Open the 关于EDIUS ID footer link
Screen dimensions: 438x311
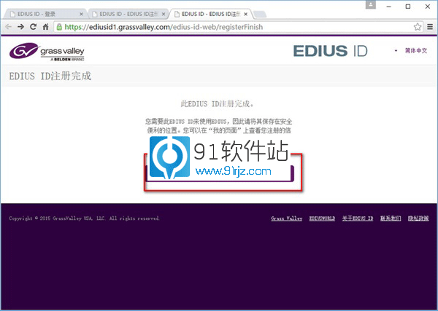point(358,219)
